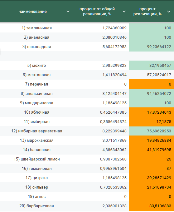Viewport: 174px width, 212px height.
Task: Click the value 5,604172953
Action: (114, 47)
